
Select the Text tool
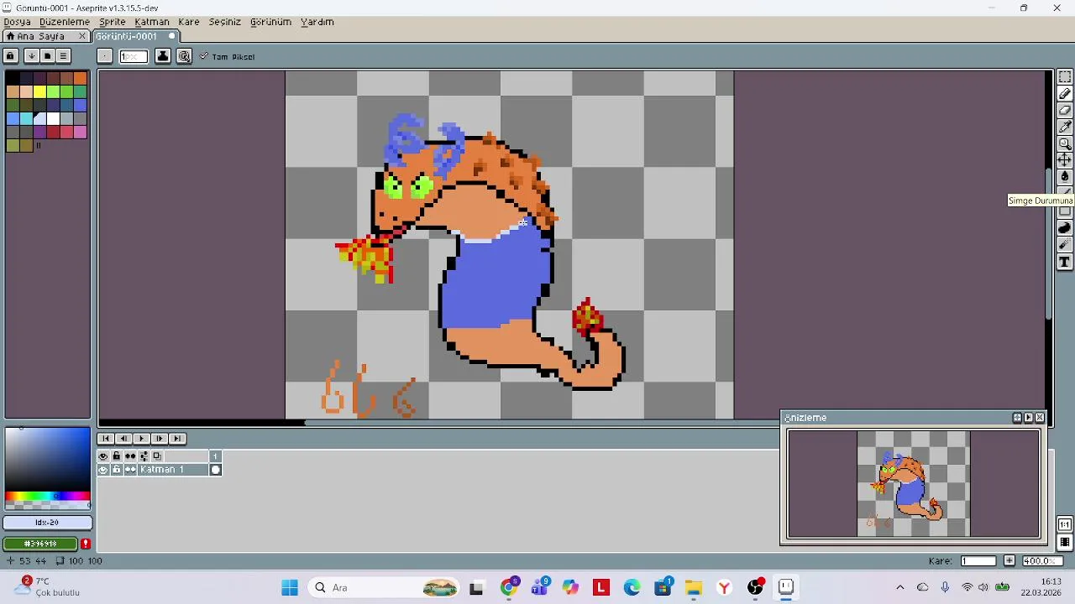(x=1064, y=263)
